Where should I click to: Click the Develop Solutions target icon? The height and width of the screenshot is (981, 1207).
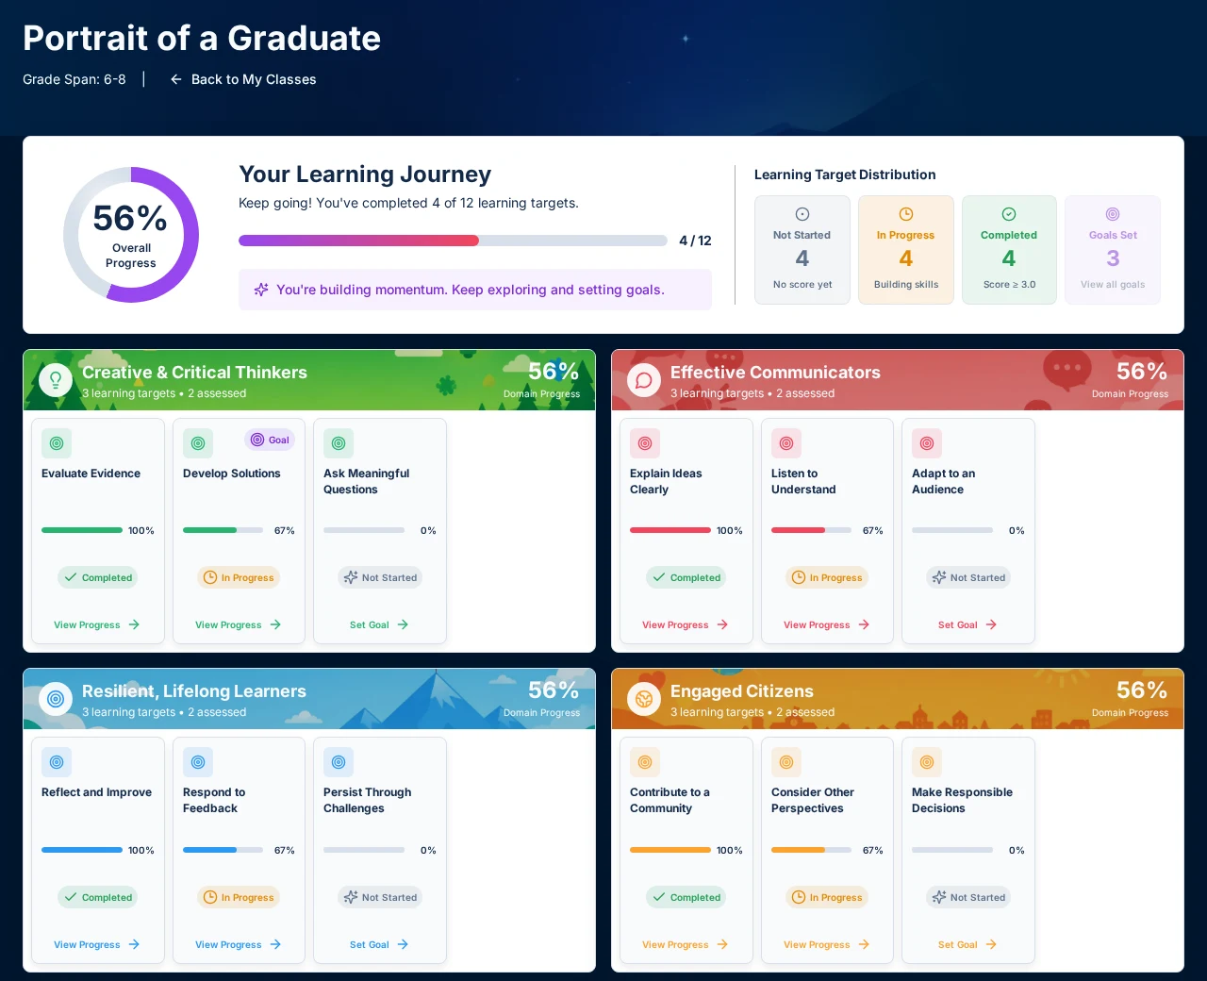[x=198, y=443]
